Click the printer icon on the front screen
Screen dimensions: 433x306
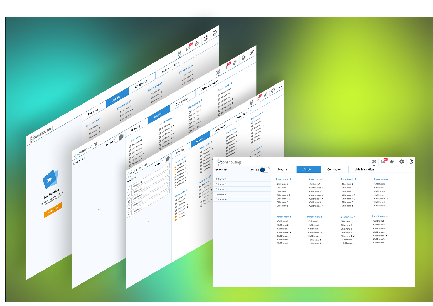(392, 161)
